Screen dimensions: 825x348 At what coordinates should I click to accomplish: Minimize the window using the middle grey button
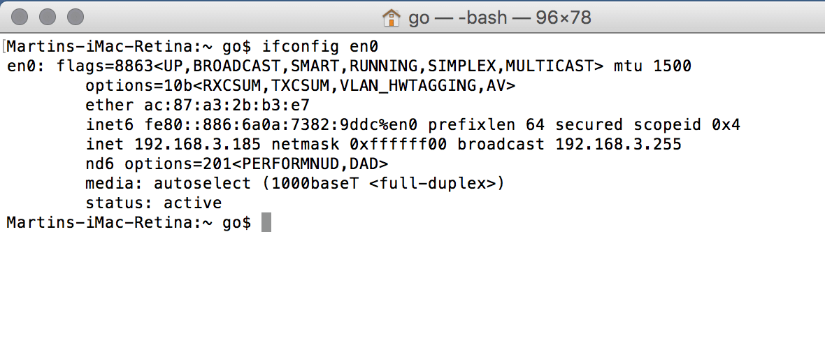click(48, 17)
